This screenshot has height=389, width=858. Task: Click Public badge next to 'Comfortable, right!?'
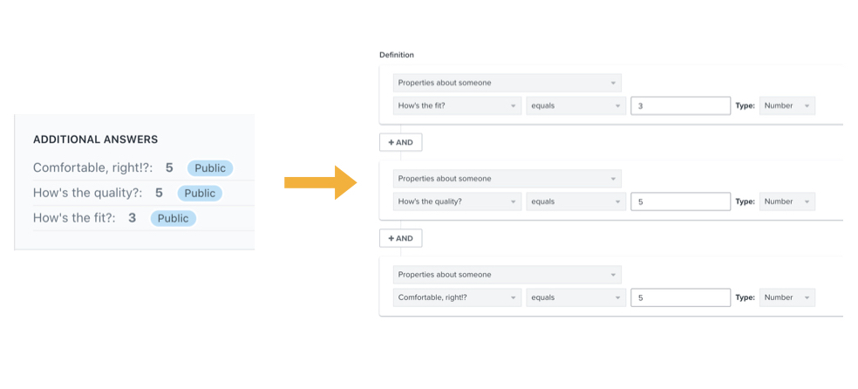pos(210,168)
